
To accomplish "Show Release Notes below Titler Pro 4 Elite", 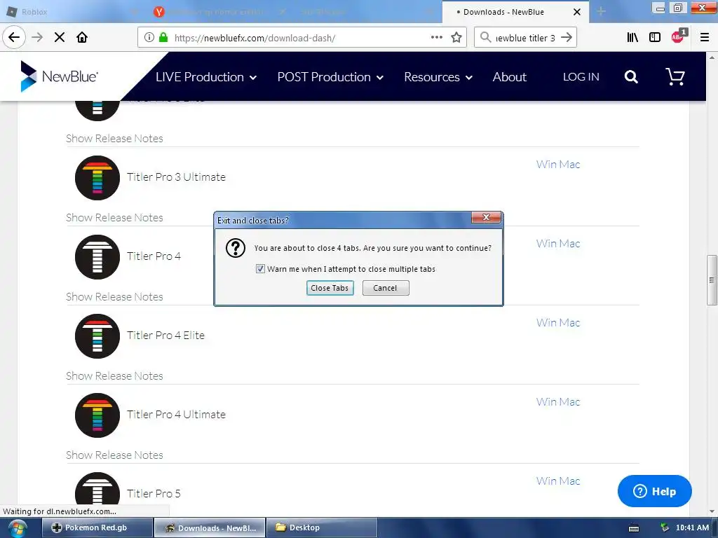I will point(114,375).
